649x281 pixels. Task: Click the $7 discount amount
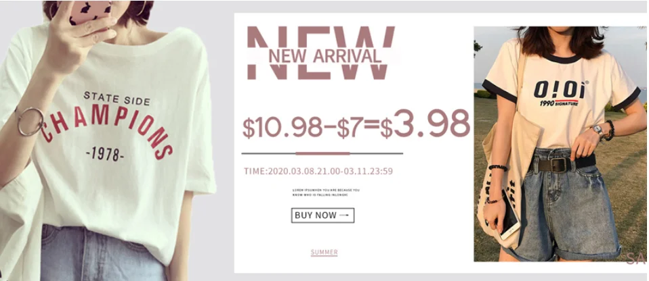click(x=350, y=127)
